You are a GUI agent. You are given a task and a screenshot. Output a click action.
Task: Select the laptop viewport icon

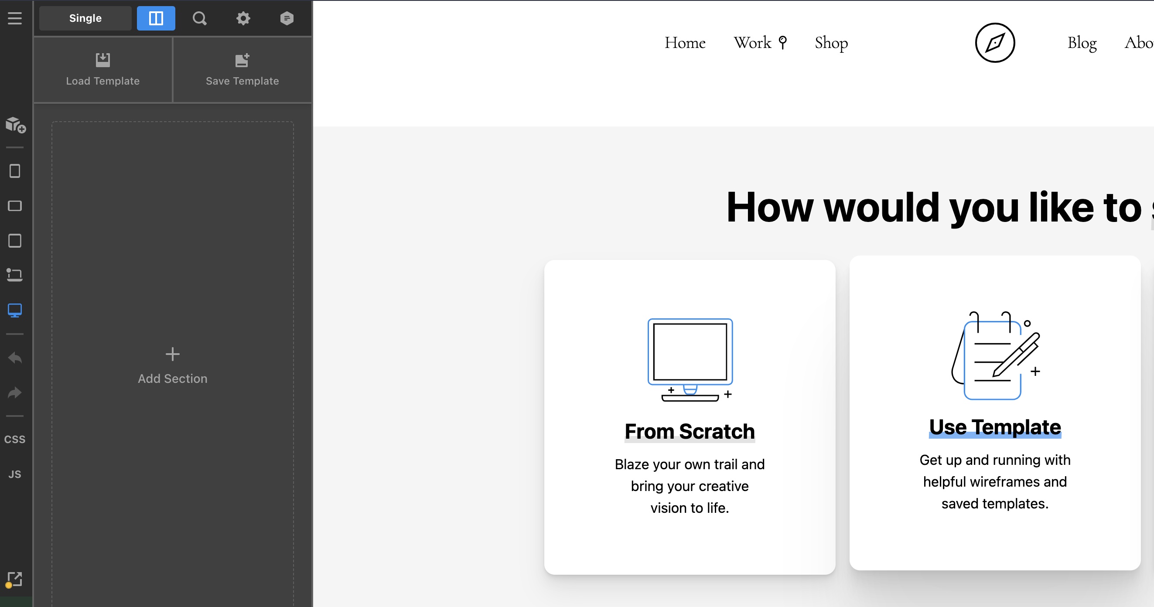click(x=15, y=275)
